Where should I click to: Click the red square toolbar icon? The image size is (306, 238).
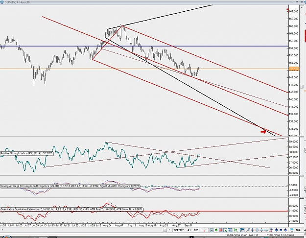click(220, 230)
